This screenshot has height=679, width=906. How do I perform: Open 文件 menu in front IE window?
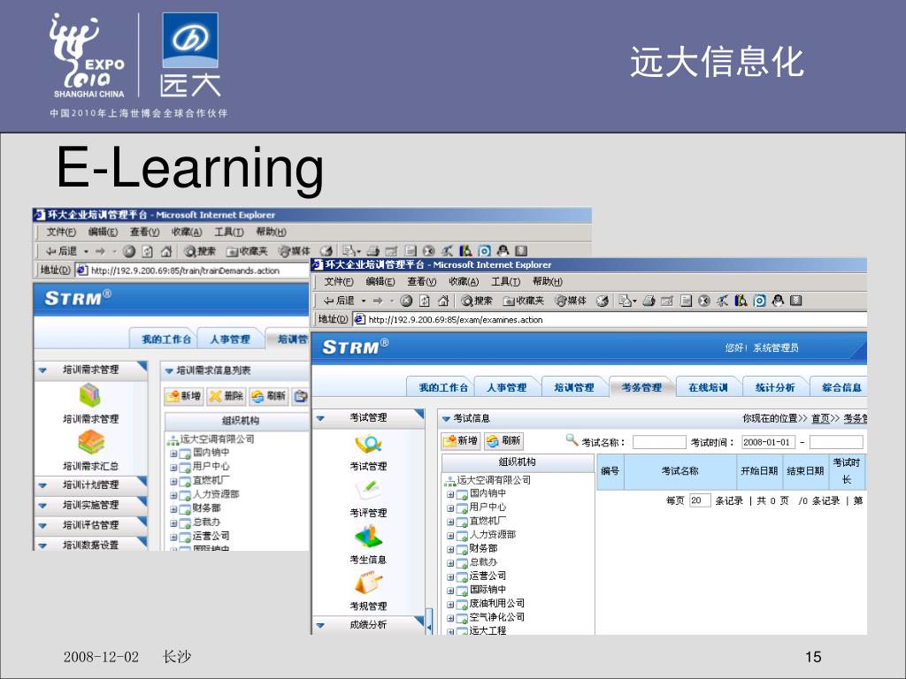pos(339,282)
